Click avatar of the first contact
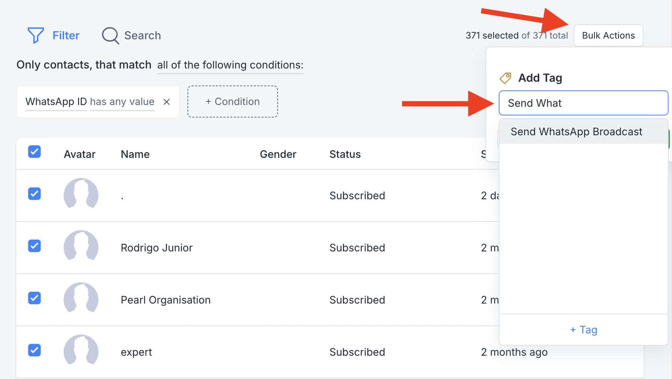The height and width of the screenshot is (379, 672). (x=81, y=195)
